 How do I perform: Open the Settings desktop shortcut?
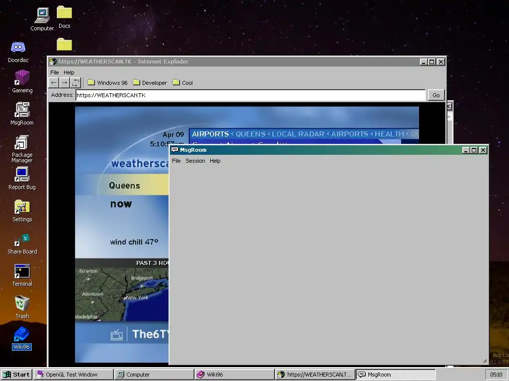pos(22,210)
